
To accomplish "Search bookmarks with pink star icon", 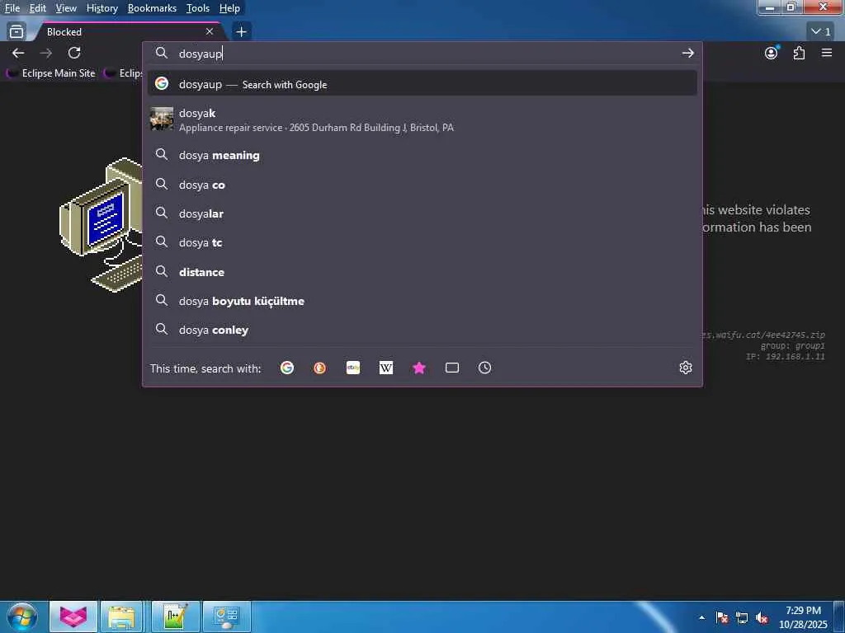I will pos(419,368).
